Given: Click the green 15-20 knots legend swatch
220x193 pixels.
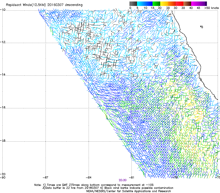Looking at the screenshot, I should (x=156, y=4).
